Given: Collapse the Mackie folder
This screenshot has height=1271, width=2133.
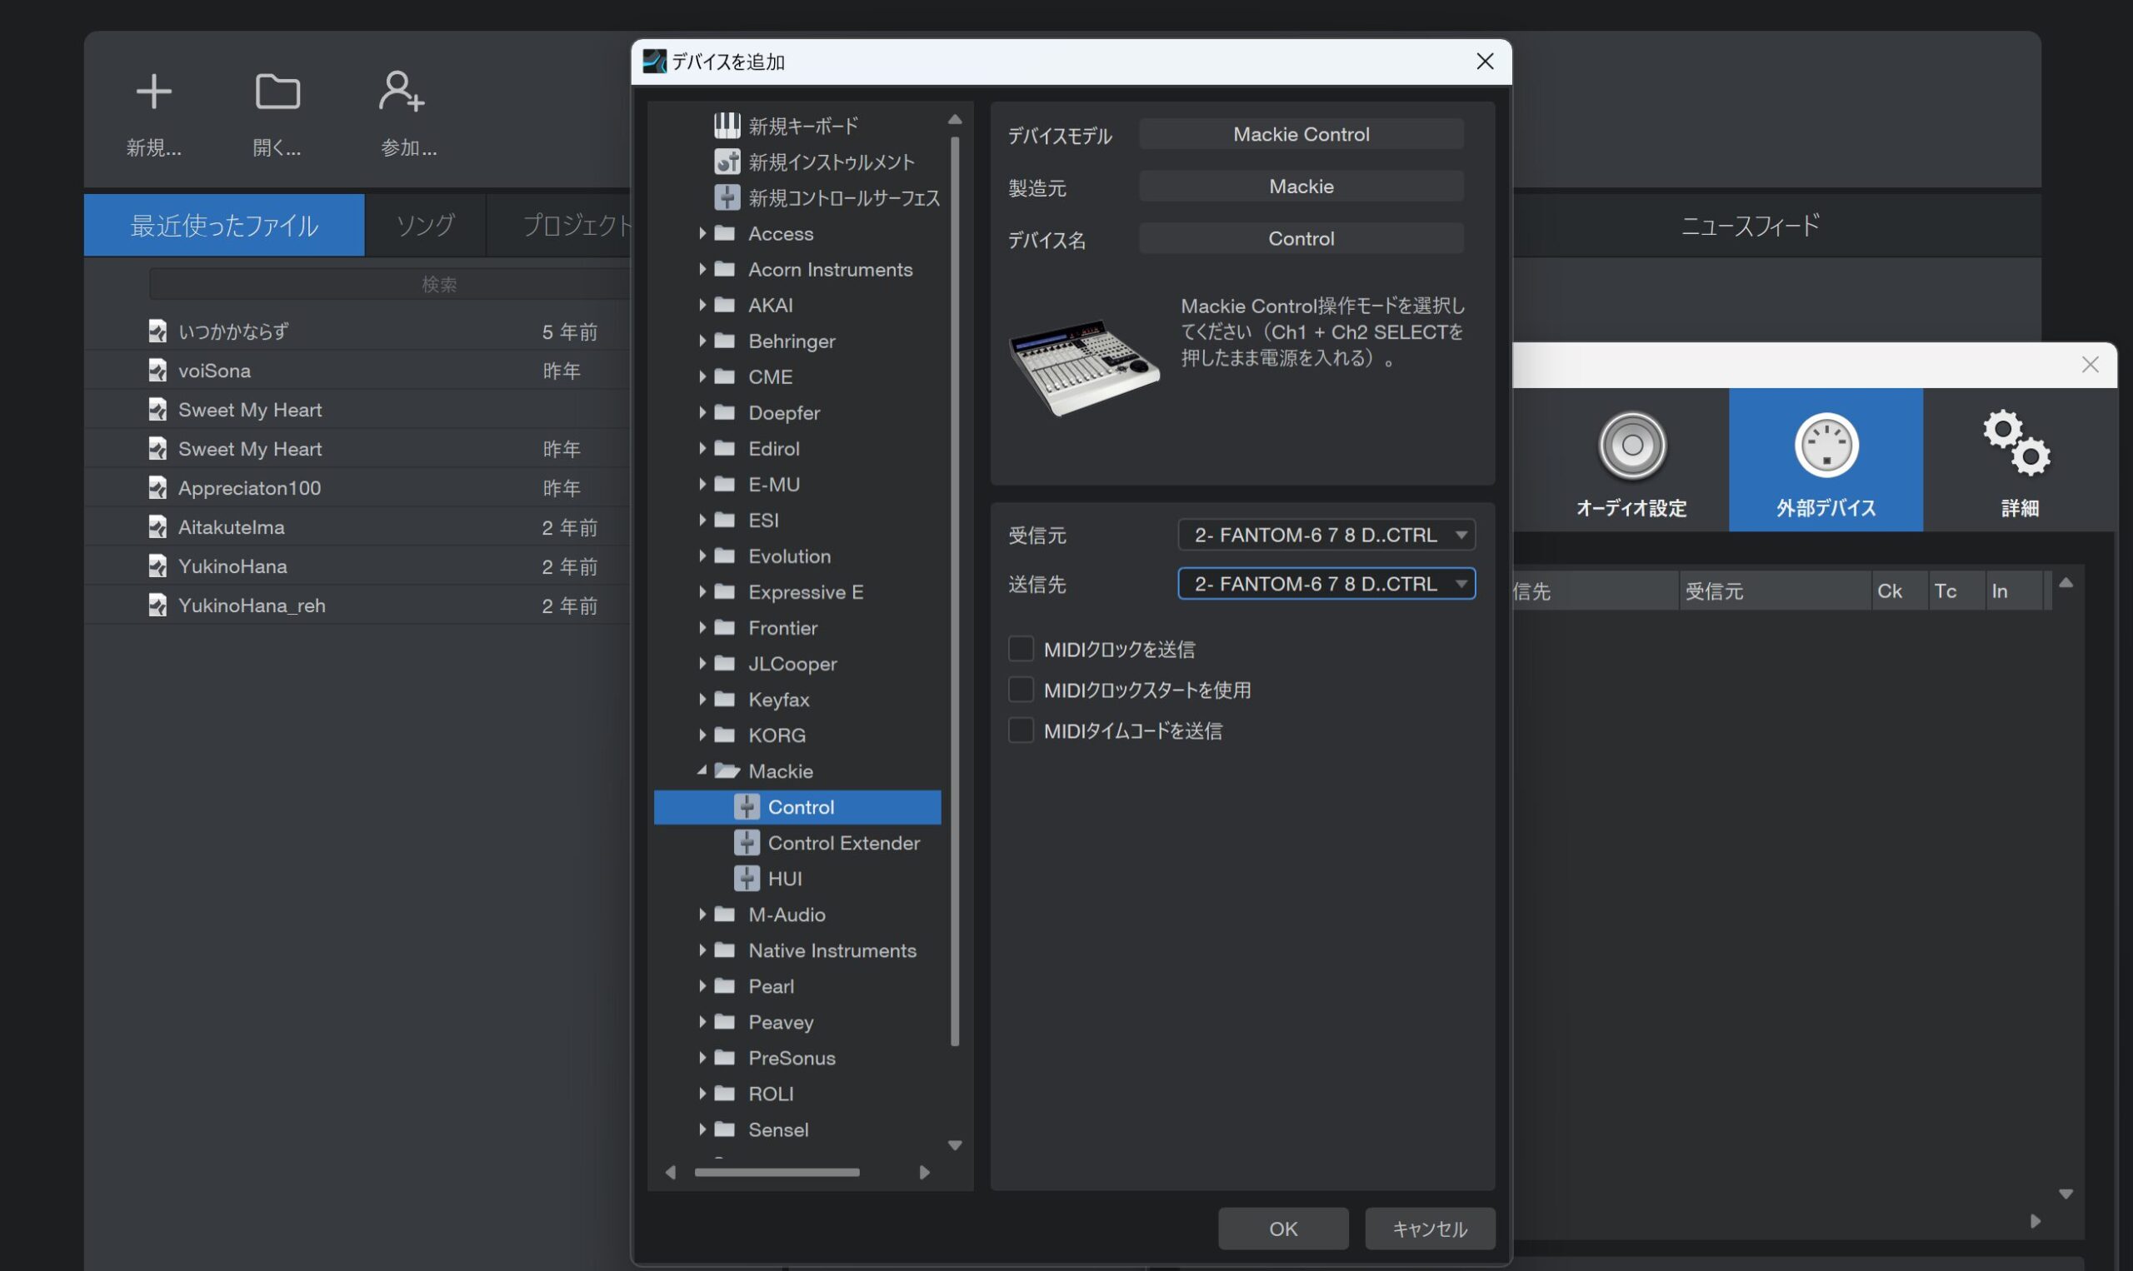Looking at the screenshot, I should [702, 770].
